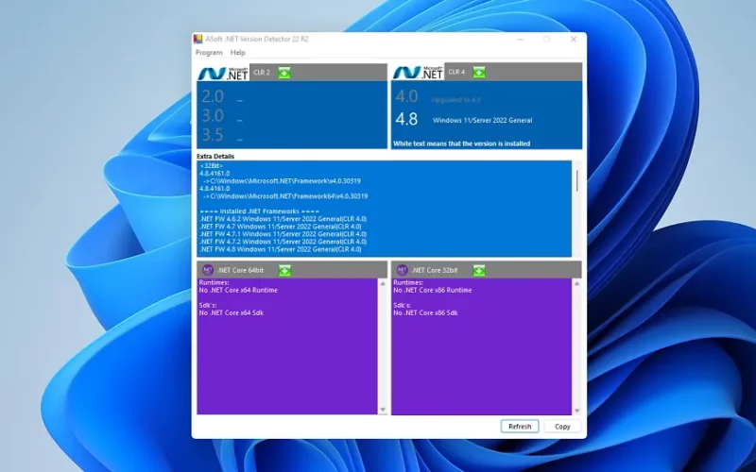The height and width of the screenshot is (472, 756).
Task: Select the 3.5 version entry
Action: point(213,135)
